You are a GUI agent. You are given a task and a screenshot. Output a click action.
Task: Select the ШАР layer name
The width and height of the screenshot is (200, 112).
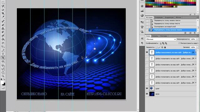[157, 88]
